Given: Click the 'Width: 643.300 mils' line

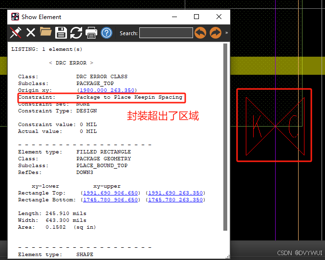Looking at the screenshot, I should 52,220.
